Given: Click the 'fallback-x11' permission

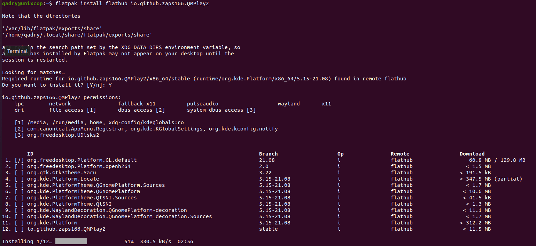Looking at the screenshot, I should pos(137,104).
